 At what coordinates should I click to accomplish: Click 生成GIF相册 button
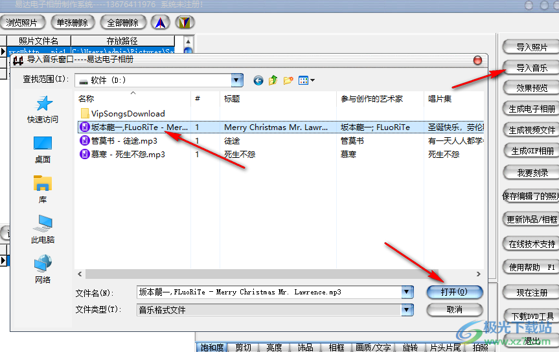pos(531,151)
